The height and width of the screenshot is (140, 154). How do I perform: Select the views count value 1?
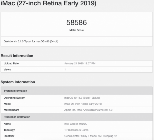click(x=65, y=69)
